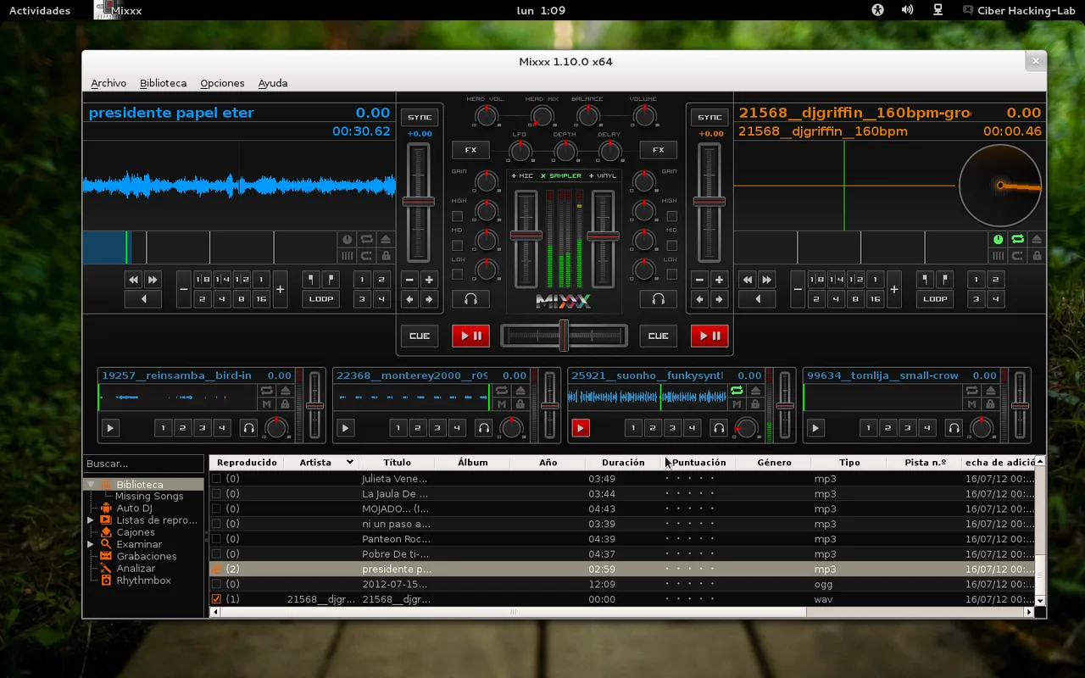Collapse the Sampler section toggle
1085x678 pixels.
coord(561,176)
